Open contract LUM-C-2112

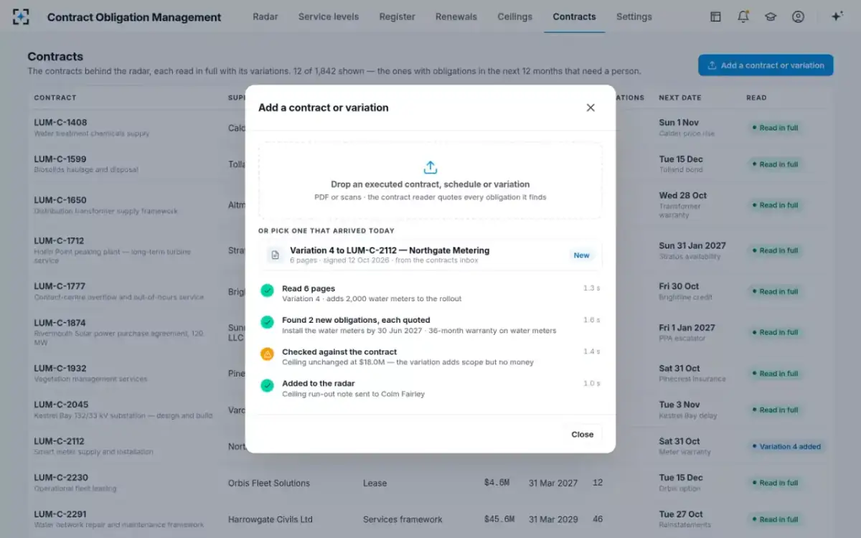tap(60, 441)
